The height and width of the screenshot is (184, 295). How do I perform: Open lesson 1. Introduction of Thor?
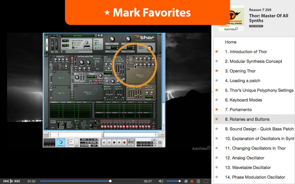[246, 52]
